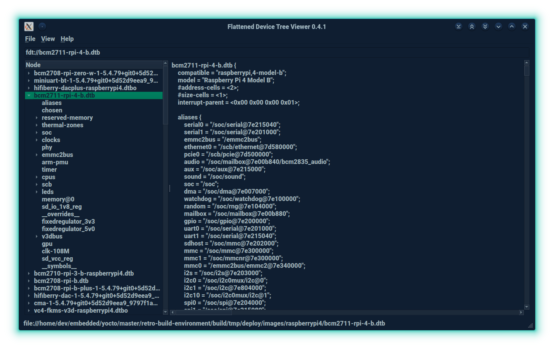Expand vc4-fkms-v3d-raspberrypi4.dtbo node
The width and height of the screenshot is (554, 349).
[29, 310]
